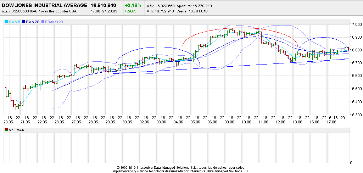Click the 05.06. date axis label
This screenshot has height=173, width=363.
pyautogui.click(x=196, y=122)
